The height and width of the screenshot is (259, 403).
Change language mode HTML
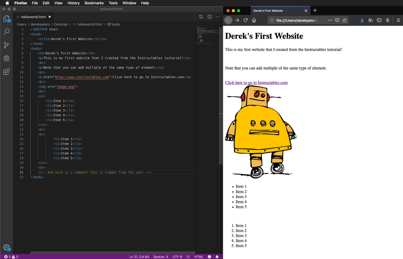click(199, 257)
